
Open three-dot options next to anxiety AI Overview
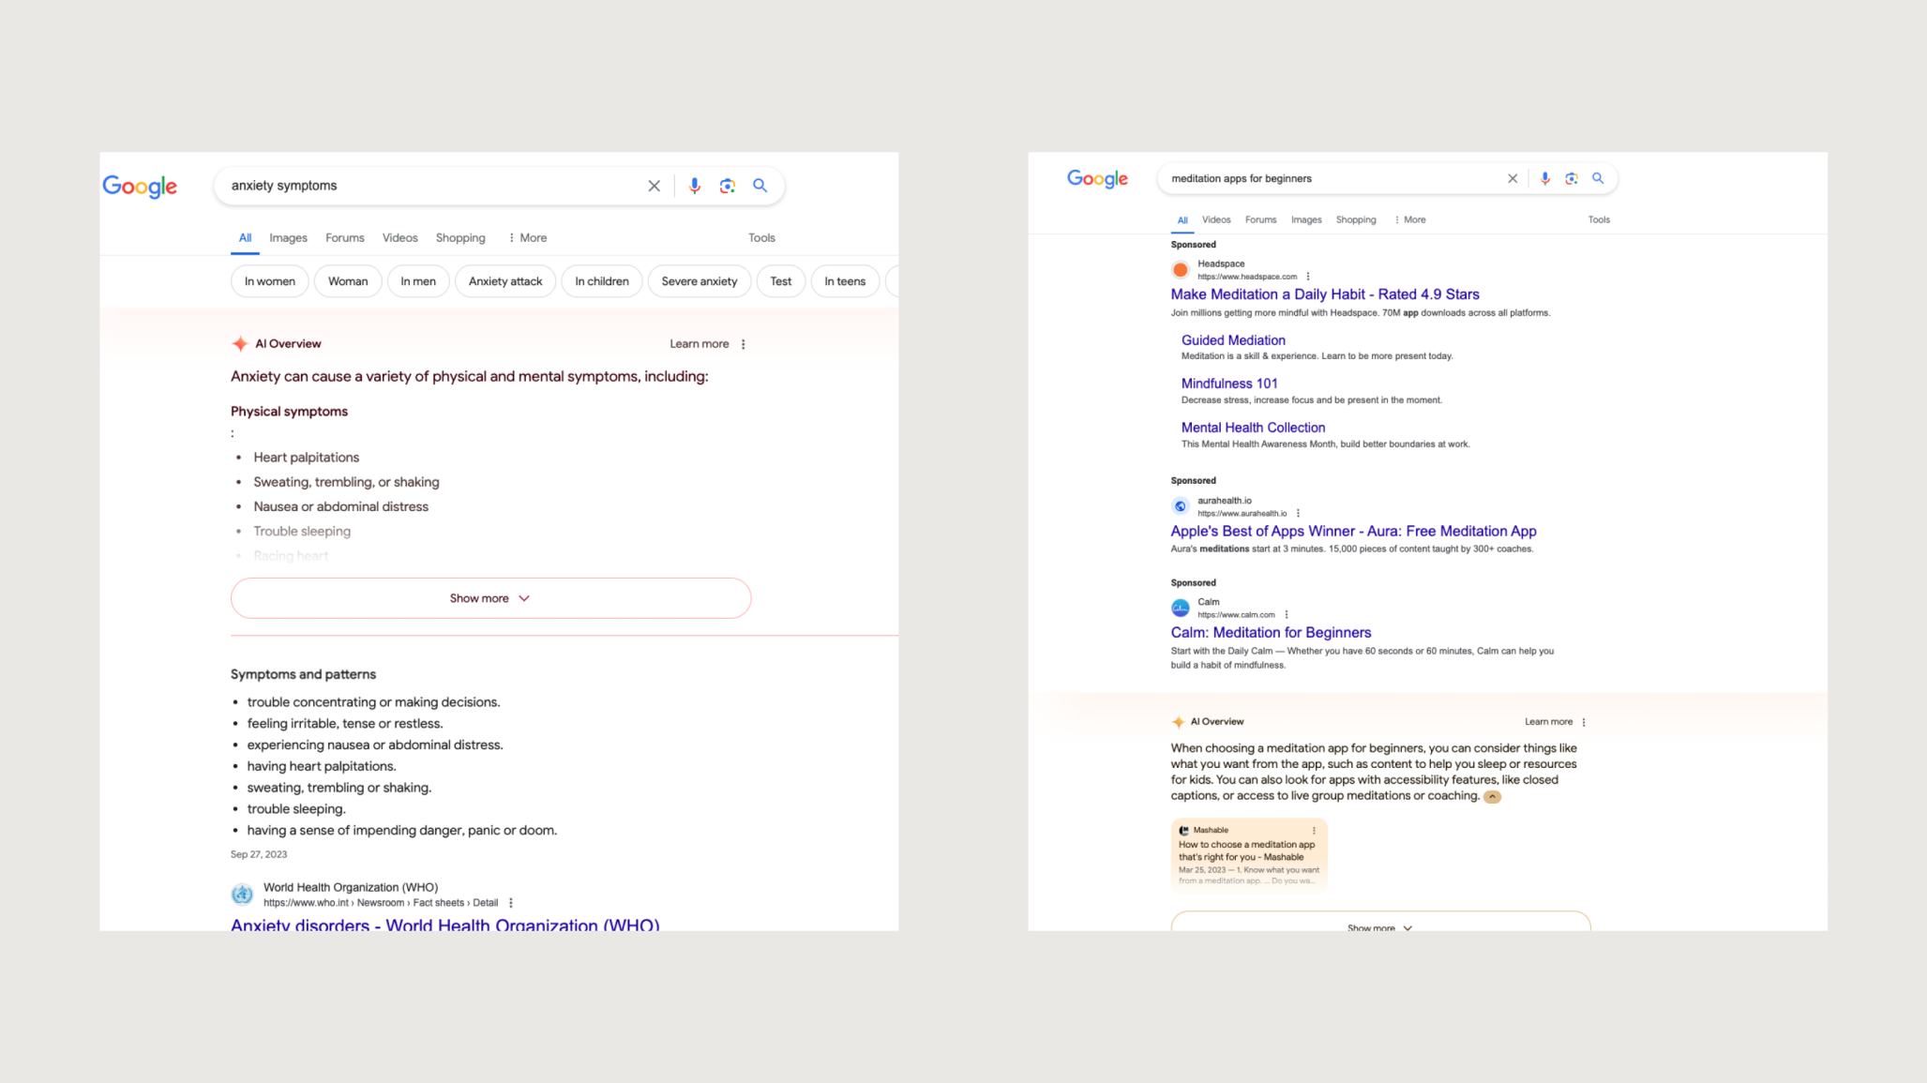[x=743, y=344]
